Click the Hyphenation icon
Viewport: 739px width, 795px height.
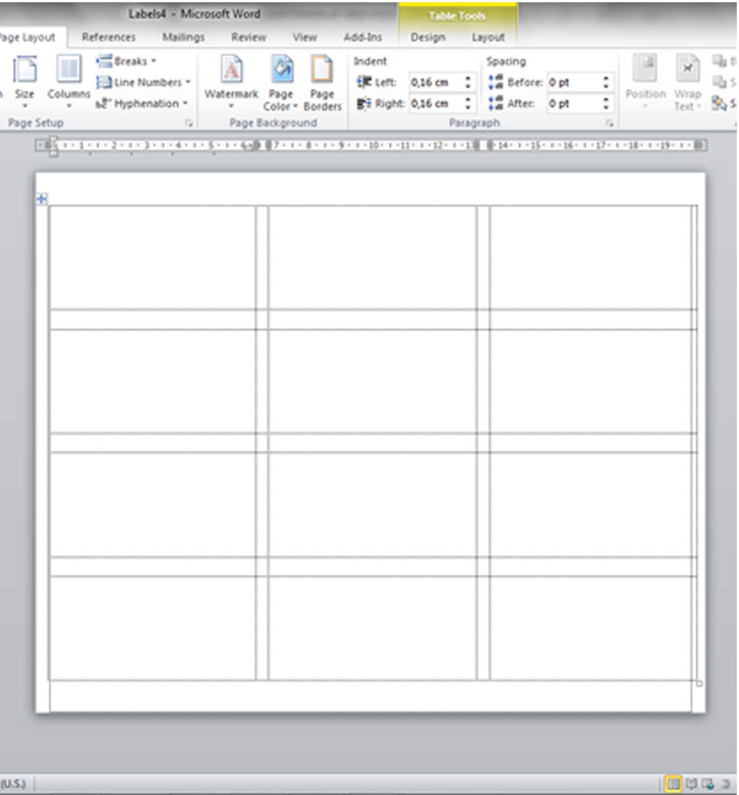103,103
